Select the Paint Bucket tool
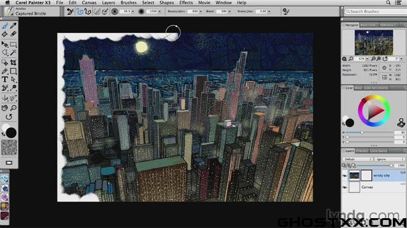The image size is (407, 228). [x=5, y=34]
